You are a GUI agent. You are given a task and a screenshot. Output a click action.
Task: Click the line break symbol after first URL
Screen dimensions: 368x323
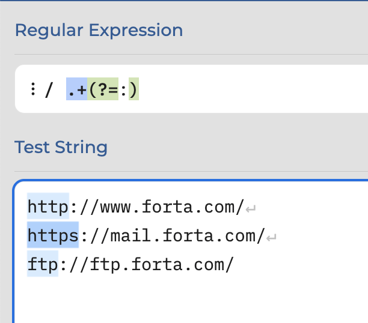coord(251,208)
